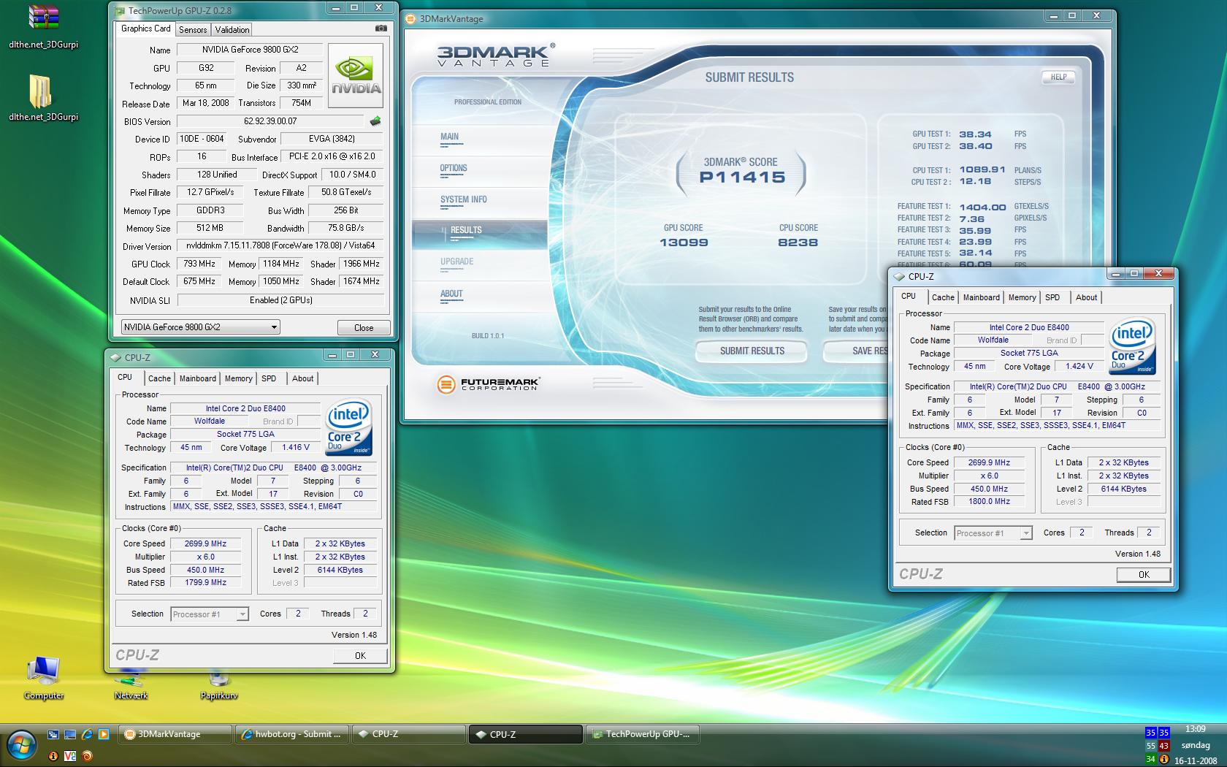This screenshot has height=767, width=1227.
Task: Launch Internet Explorer from quick launch
Action: click(x=87, y=734)
